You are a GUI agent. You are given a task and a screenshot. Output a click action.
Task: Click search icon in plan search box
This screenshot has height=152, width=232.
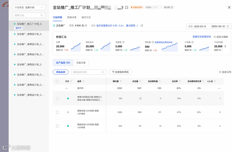point(42,15)
